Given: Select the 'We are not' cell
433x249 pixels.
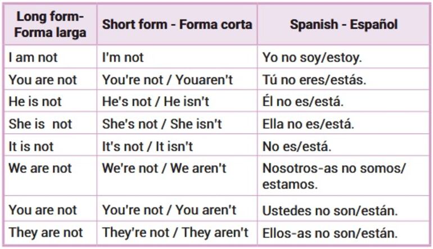Looking at the screenshot, I should (40, 168).
